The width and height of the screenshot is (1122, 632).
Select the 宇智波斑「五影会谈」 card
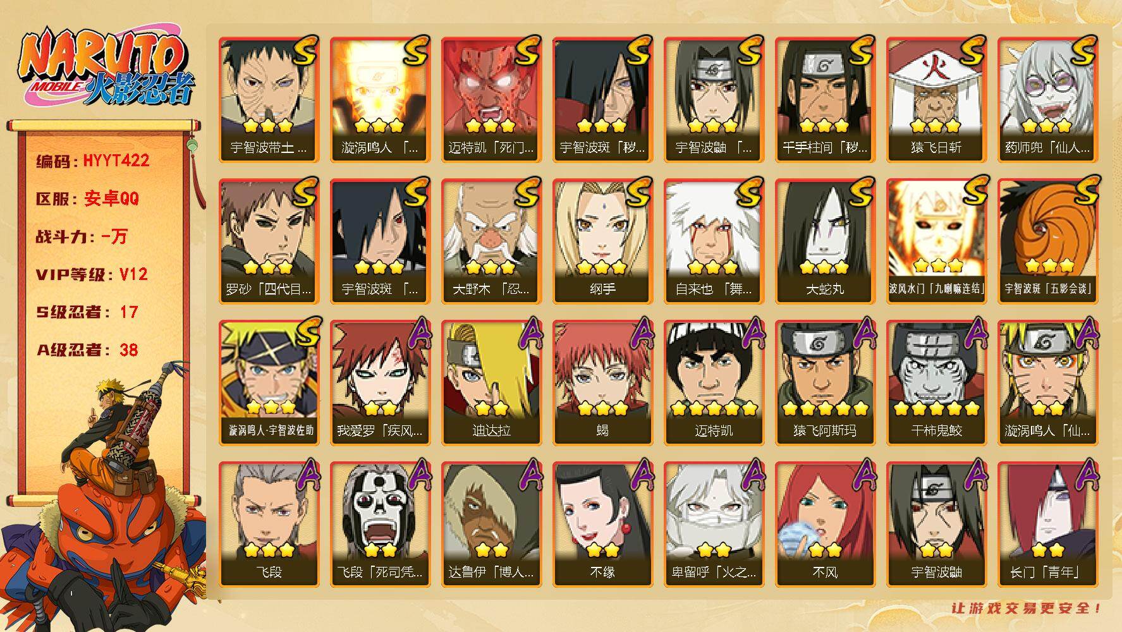tap(1047, 241)
